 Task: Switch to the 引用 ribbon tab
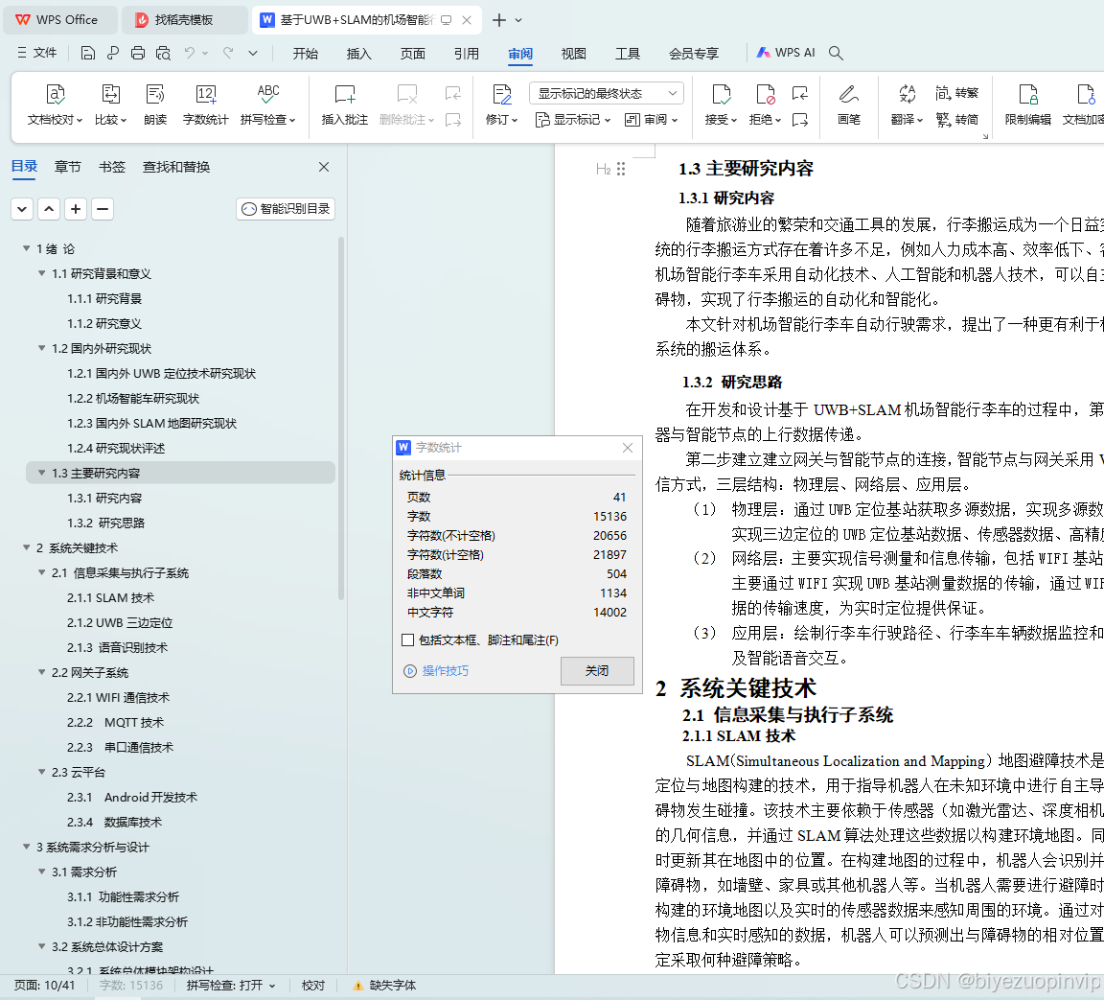(x=466, y=54)
